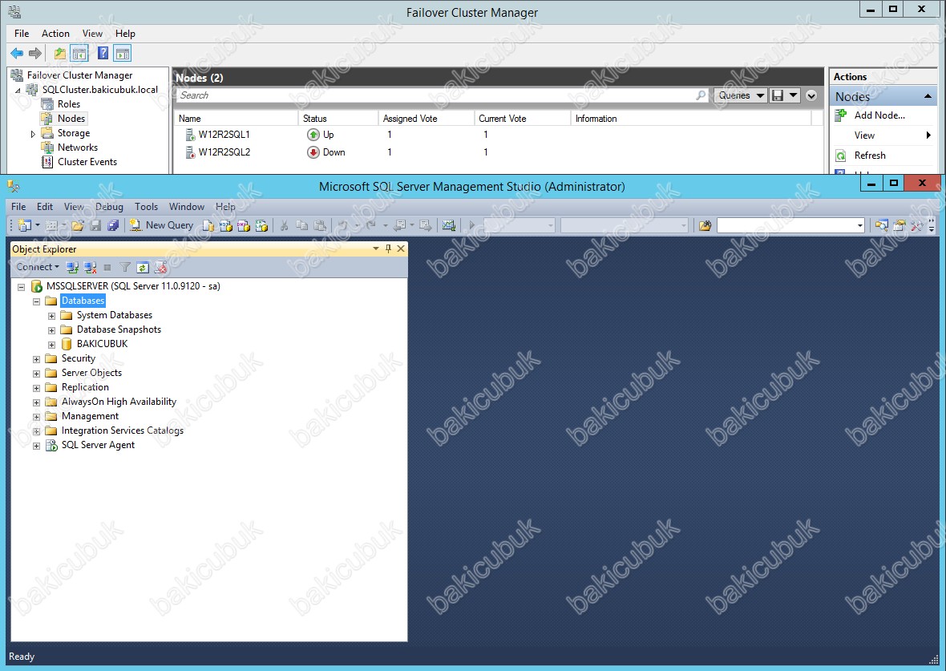The image size is (946, 671).
Task: Click the forward arrow in Failover Cluster Manager
Action: [35, 54]
